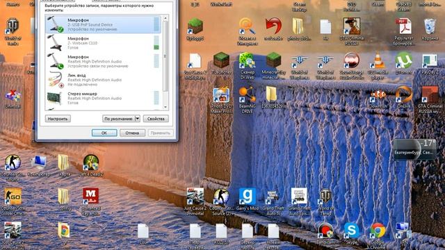Click the device list scrollbar down arrow
445x250 pixels.
[x=165, y=107]
